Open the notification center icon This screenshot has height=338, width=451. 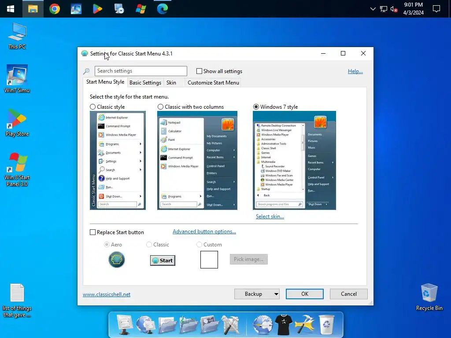436,9
